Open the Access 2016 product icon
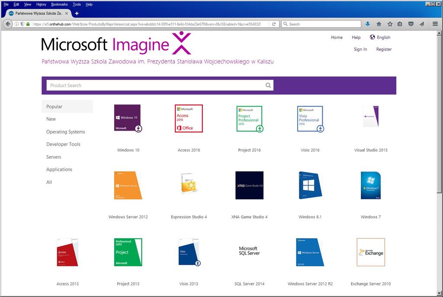This screenshot has height=297, width=443. (x=189, y=118)
